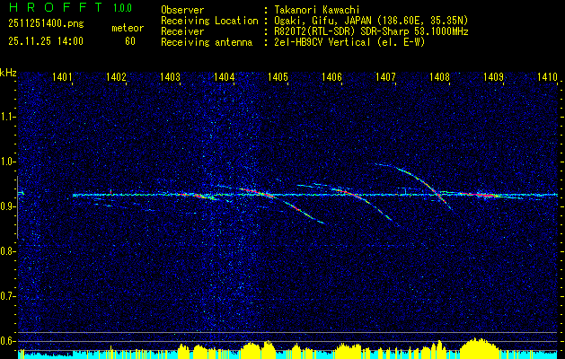The image size is (565, 359).
Task: Click the 0.7 frequency axis label
Action: (7, 296)
